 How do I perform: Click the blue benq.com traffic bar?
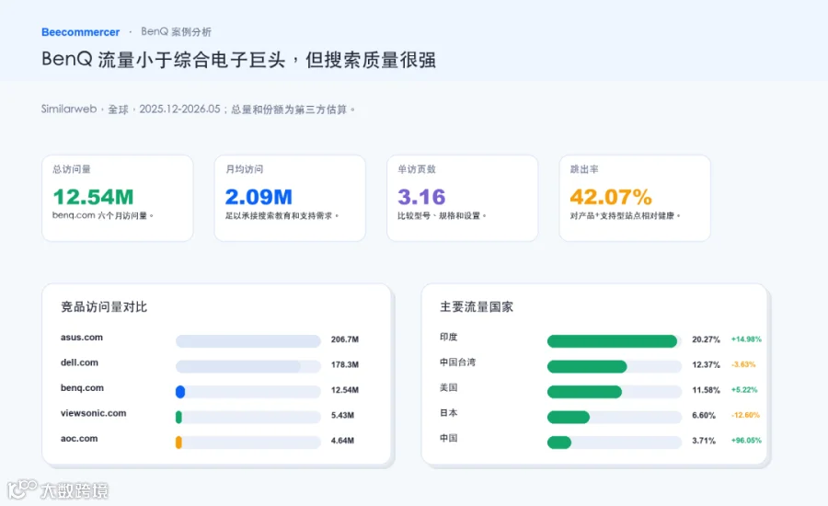point(180,391)
